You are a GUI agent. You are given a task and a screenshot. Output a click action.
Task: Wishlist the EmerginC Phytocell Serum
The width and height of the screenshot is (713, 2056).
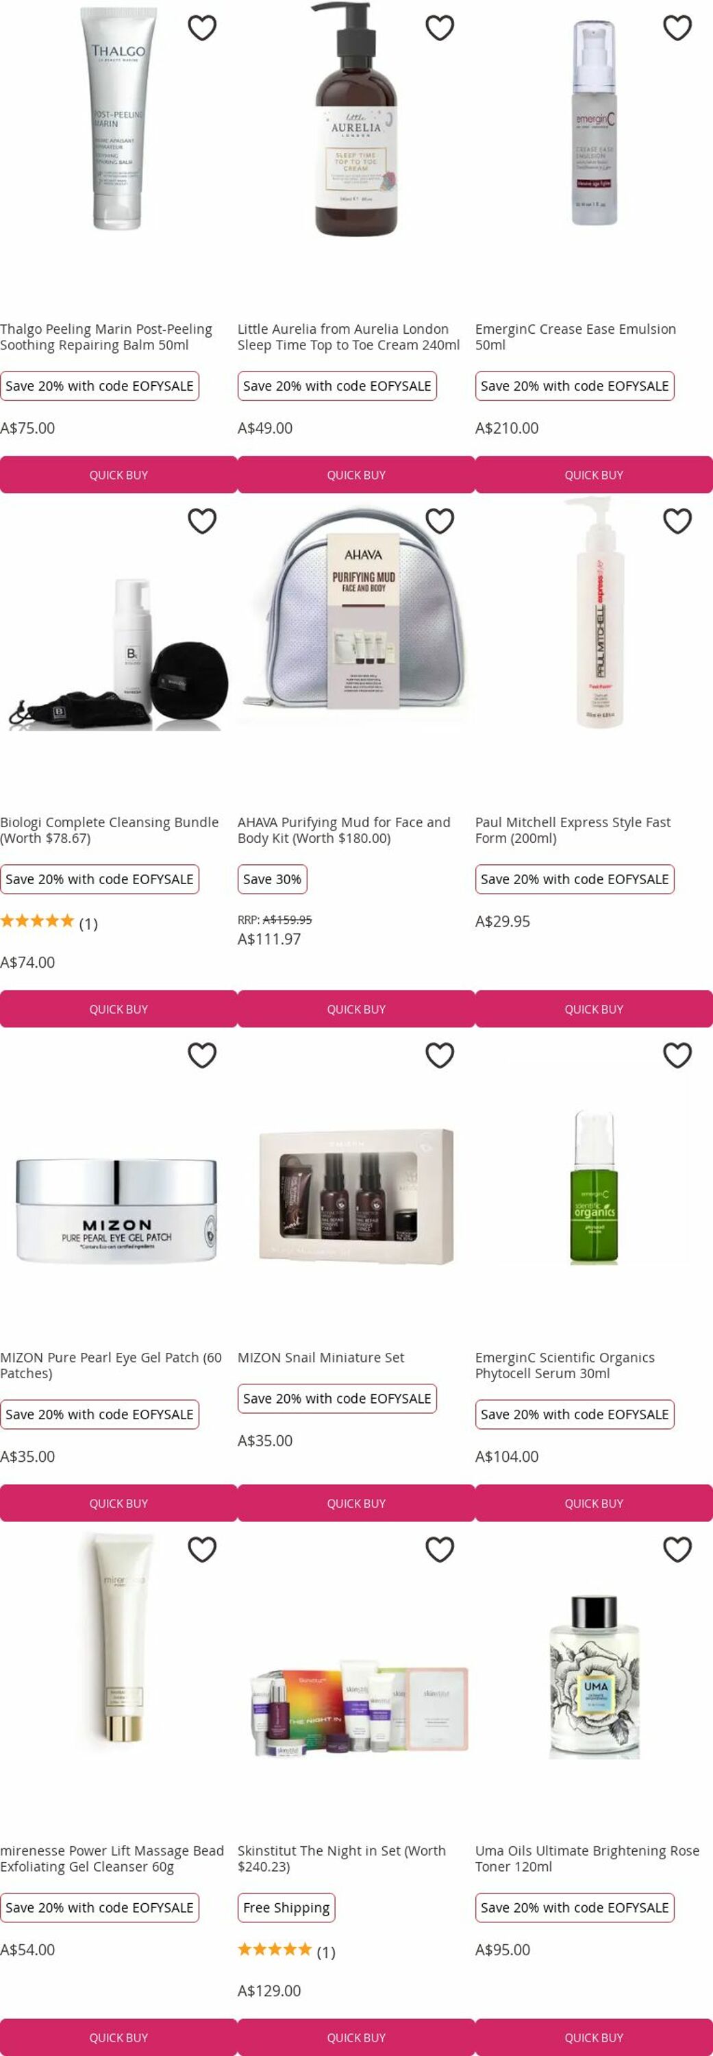click(x=677, y=1055)
